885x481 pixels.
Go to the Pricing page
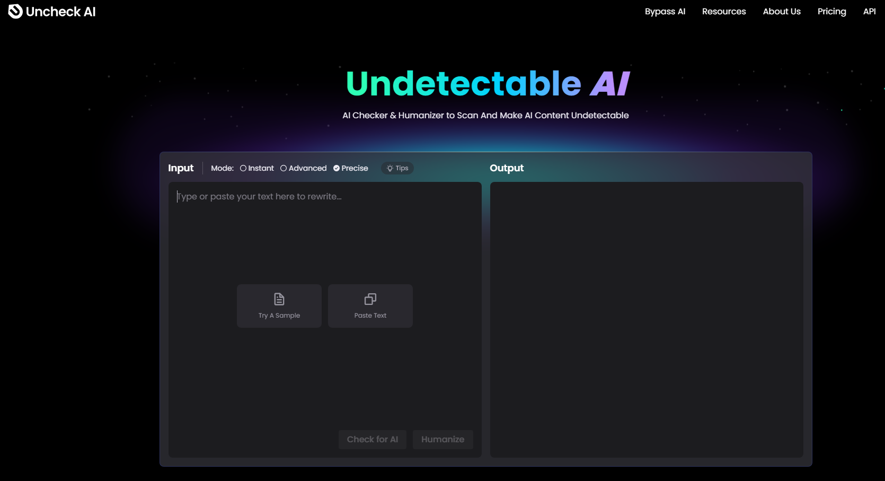click(832, 12)
